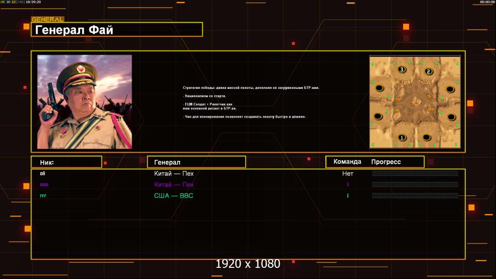Image resolution: width=496 pixels, height=279 pixels.
Task: Select the player nickname 'oli'
Action: coord(43,173)
